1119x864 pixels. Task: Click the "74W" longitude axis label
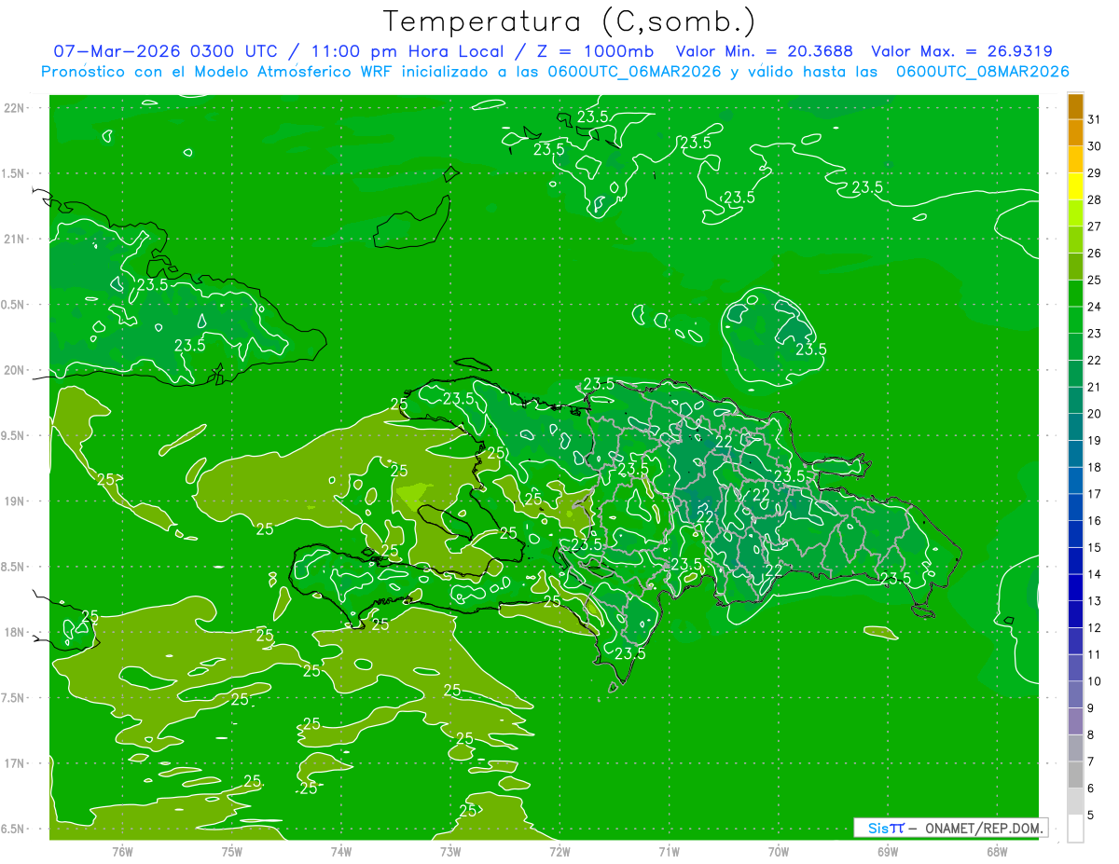click(340, 852)
